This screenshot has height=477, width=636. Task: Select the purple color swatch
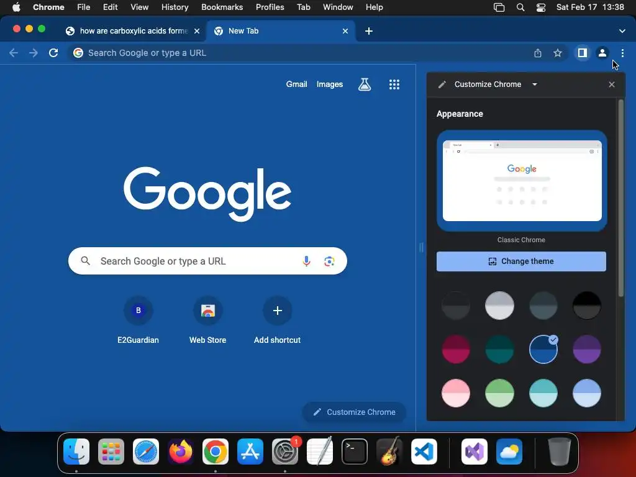pos(587,349)
